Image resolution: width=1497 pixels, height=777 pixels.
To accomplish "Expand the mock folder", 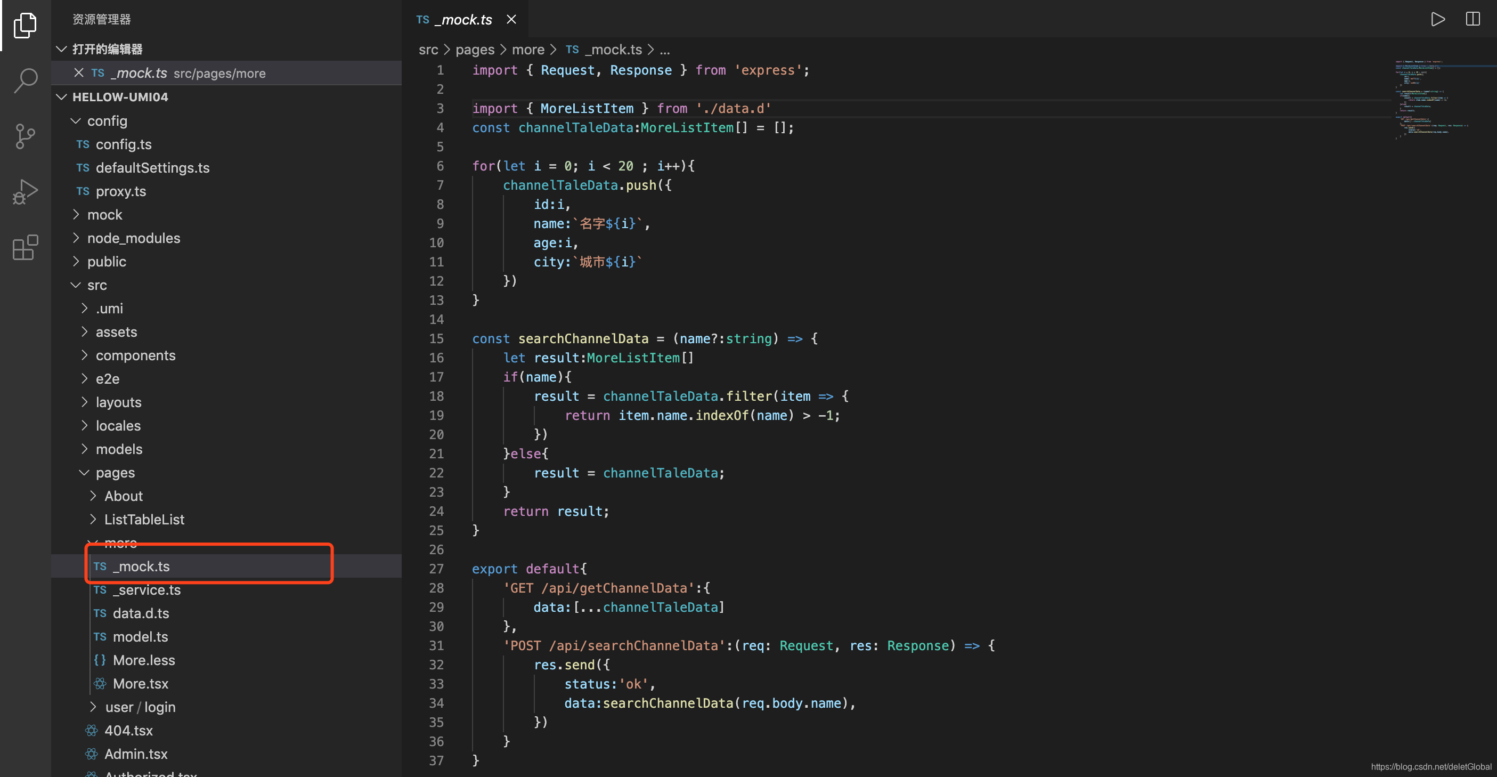I will tap(76, 214).
